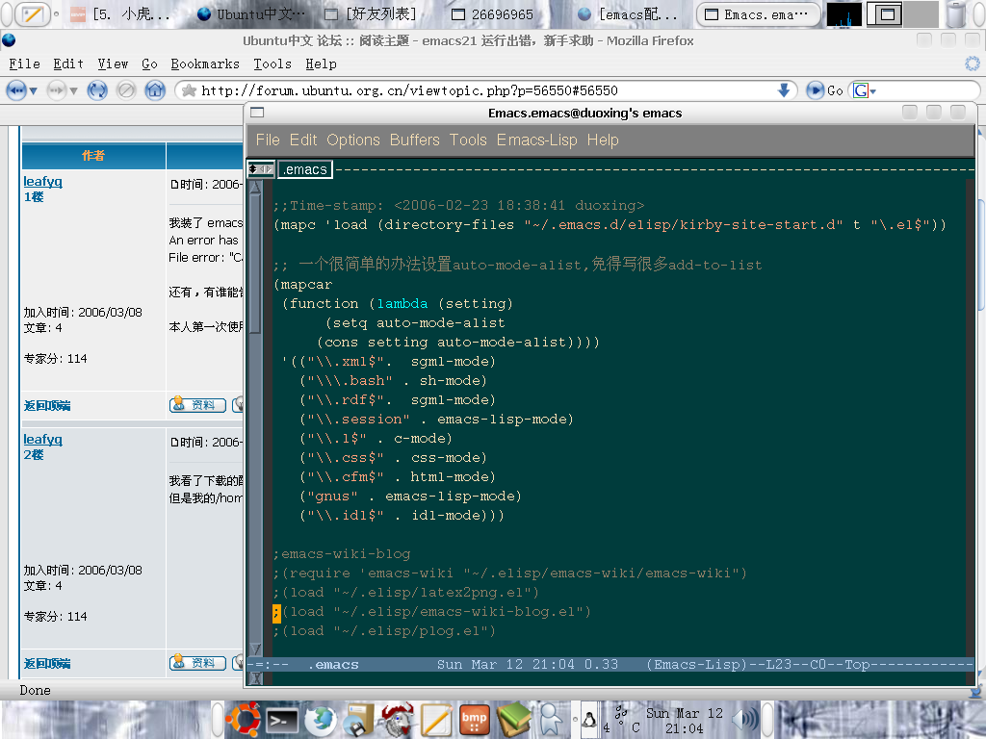This screenshot has width=986, height=739.
Task: Switch to the Ubuntu中文 Firefox taskbar window
Action: click(x=250, y=13)
